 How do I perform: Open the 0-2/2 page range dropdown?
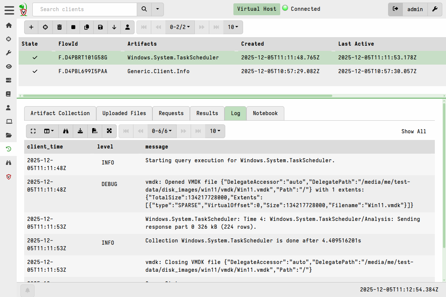point(180,27)
